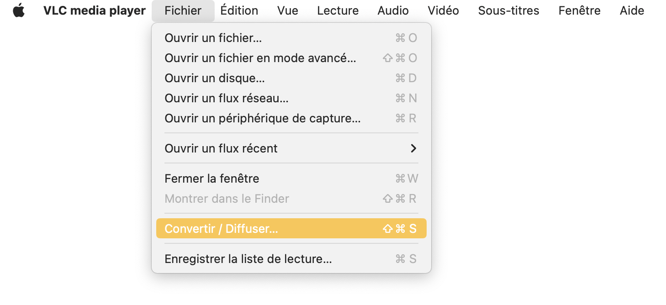Image resolution: width=666 pixels, height=305 pixels.
Task: Choose Fermer la fenêtre
Action: point(291,179)
